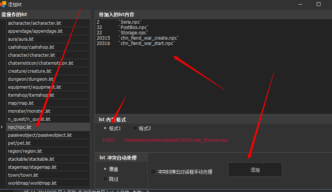332x192 pixels.
Task: Select equipment/equipment.lst in the list
Action: 34,87
